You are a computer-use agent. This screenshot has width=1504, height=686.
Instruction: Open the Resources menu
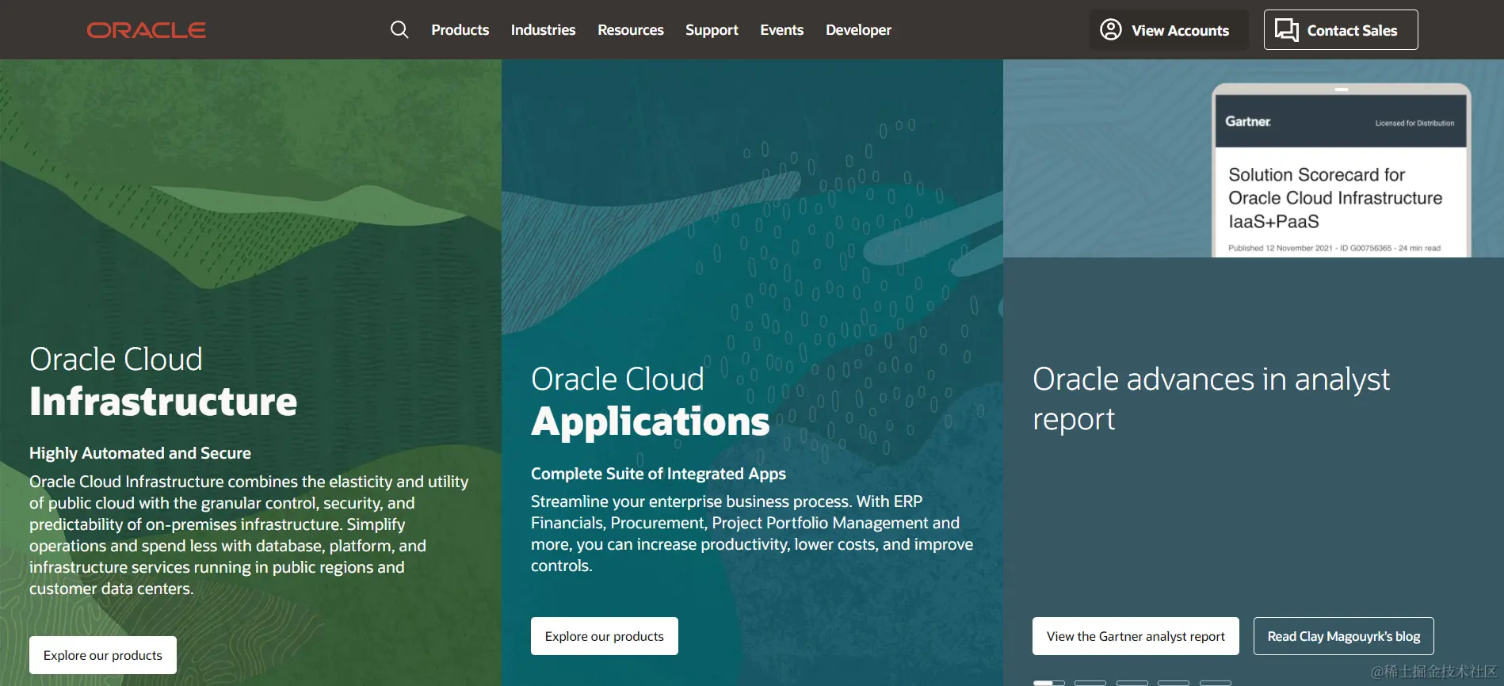[631, 30]
